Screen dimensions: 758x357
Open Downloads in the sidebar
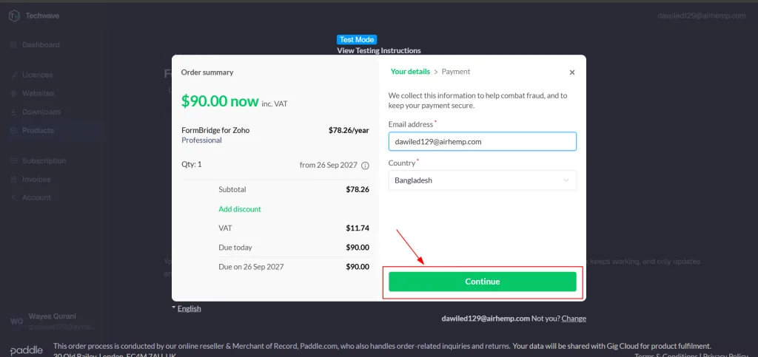41,112
